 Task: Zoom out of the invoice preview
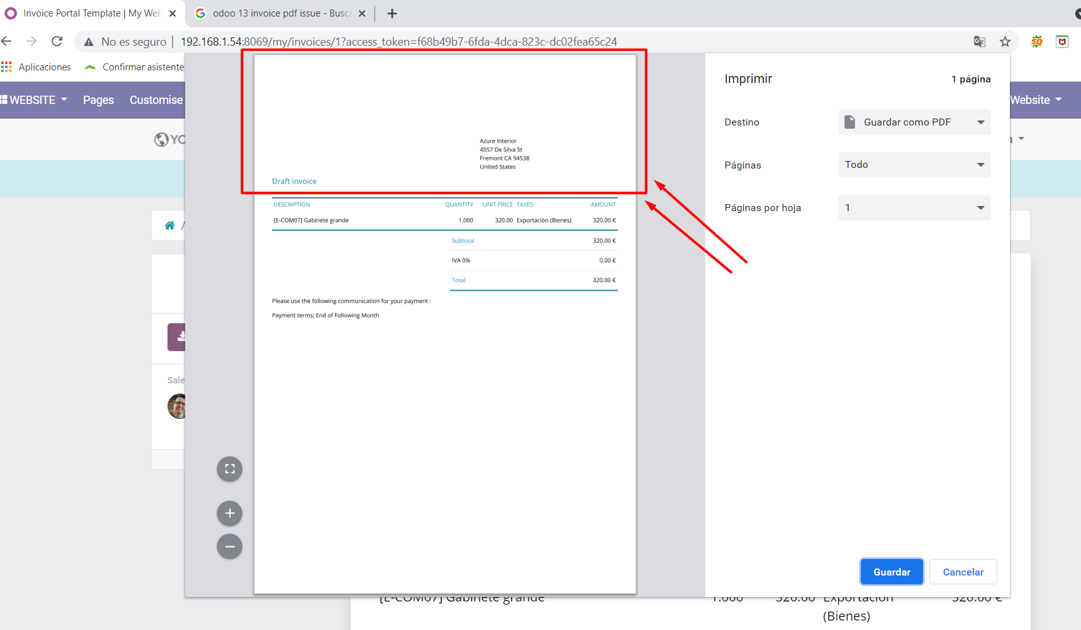229,546
